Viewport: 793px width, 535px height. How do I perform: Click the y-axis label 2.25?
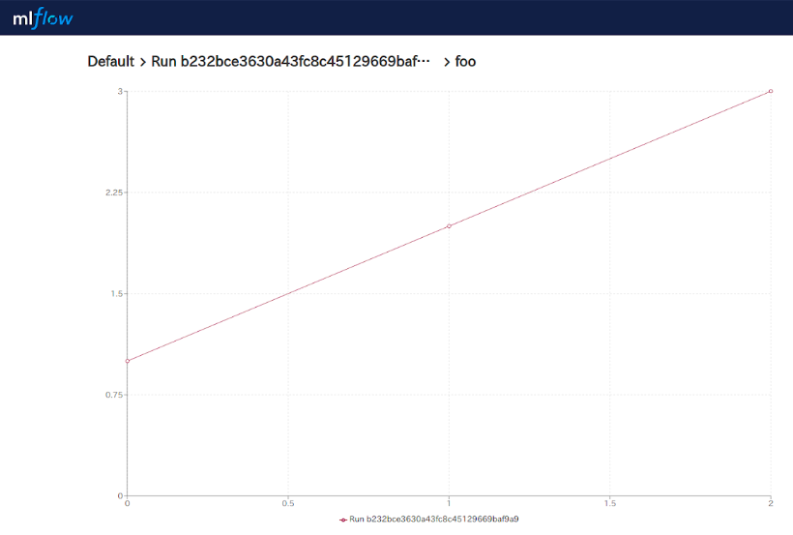click(114, 193)
